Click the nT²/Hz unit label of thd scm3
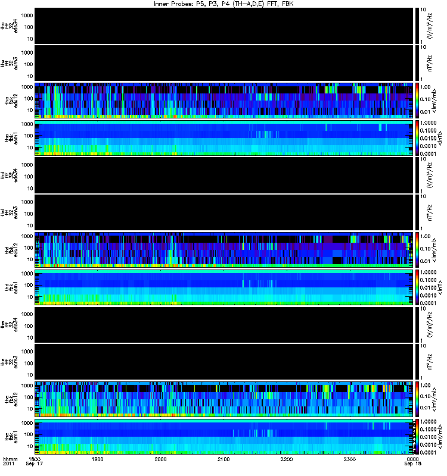Screen dimensions: 447x476 (x=430, y=212)
